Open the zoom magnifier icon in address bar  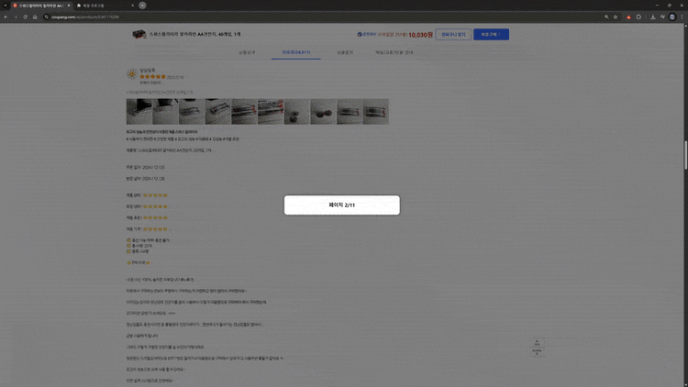tap(606, 17)
